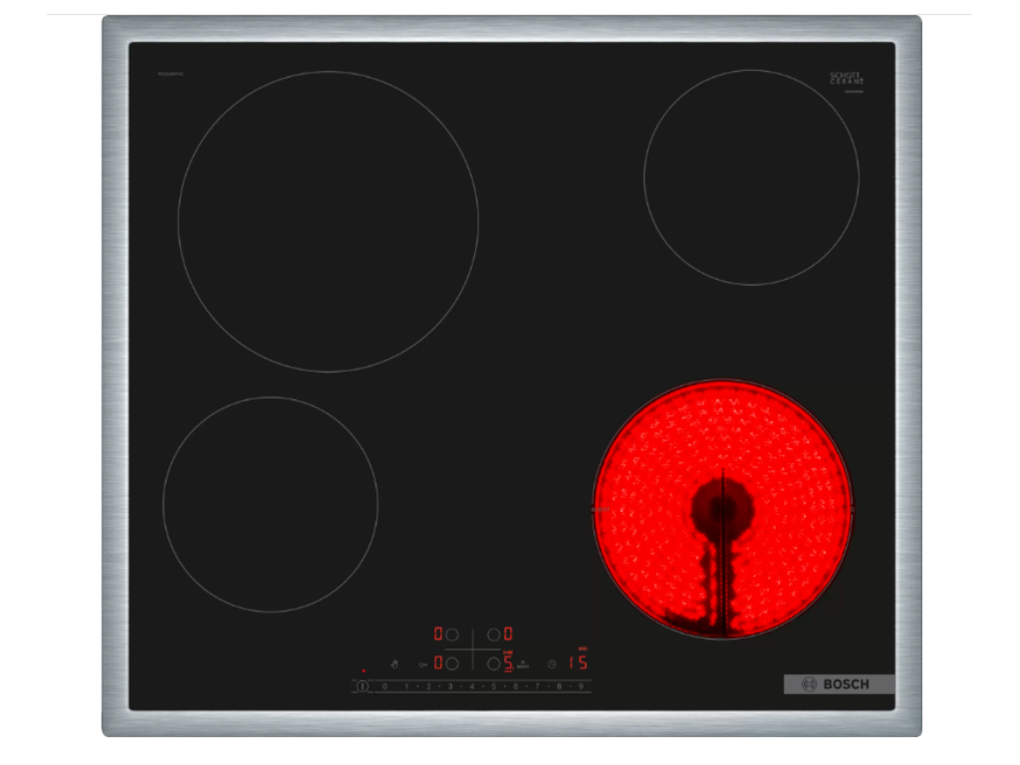
Task: Tap level 5 on the power scale
Action: click(x=493, y=686)
